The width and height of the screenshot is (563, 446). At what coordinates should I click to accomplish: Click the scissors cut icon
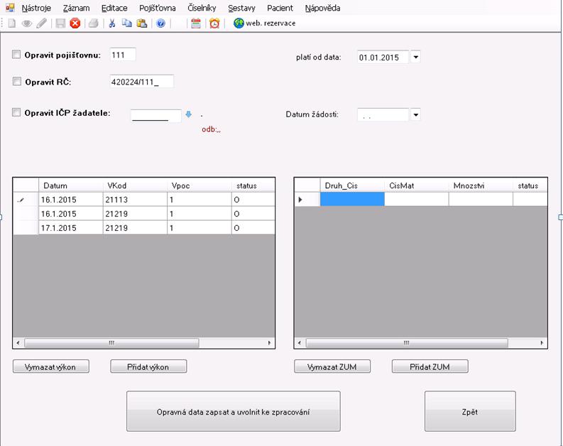112,23
